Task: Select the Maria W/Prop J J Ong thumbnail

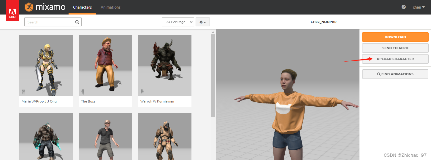Action: pyautogui.click(x=46, y=65)
